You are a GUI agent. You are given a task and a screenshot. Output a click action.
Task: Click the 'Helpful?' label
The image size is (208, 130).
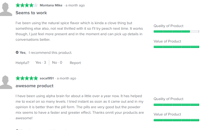point(22,63)
